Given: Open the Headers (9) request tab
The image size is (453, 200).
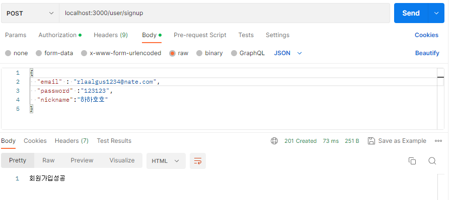Looking at the screenshot, I should coord(111,35).
